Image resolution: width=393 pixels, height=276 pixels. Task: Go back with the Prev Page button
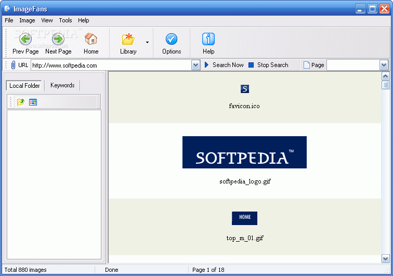pyautogui.click(x=25, y=43)
